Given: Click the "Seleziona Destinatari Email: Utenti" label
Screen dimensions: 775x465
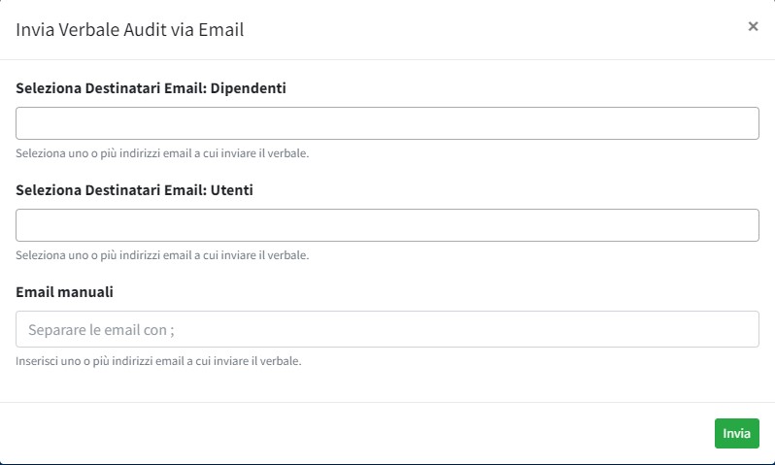Looking at the screenshot, I should click(135, 190).
